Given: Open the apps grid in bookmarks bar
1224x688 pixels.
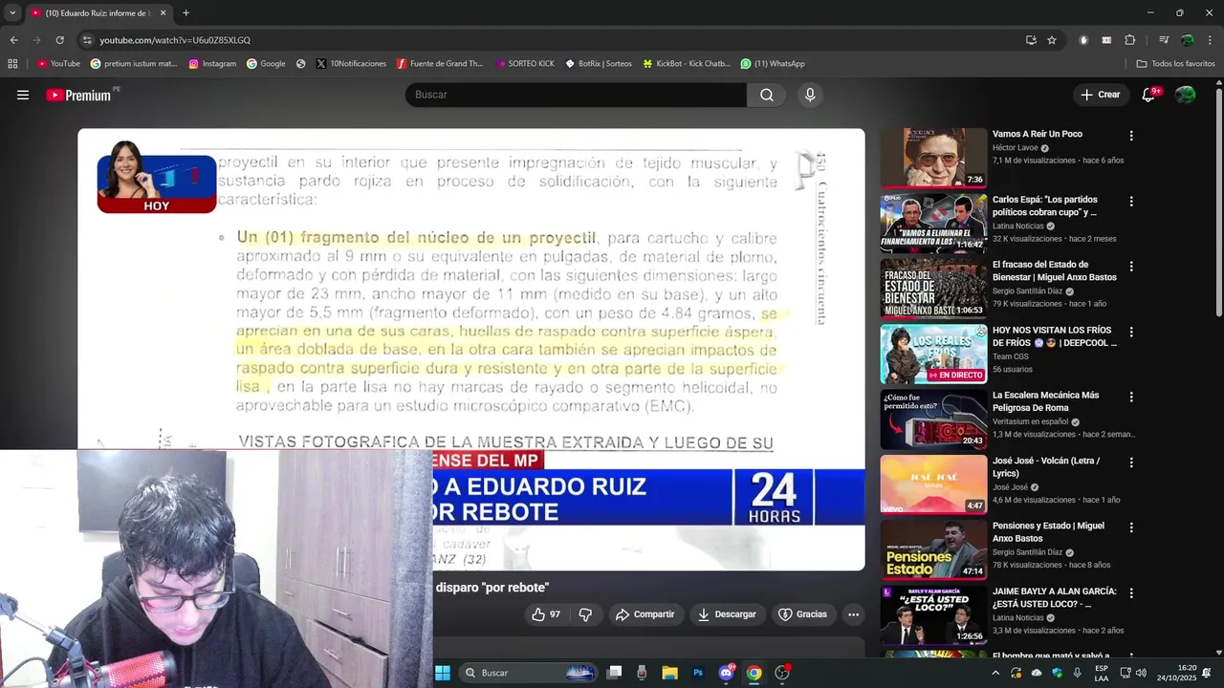Looking at the screenshot, I should [12, 64].
